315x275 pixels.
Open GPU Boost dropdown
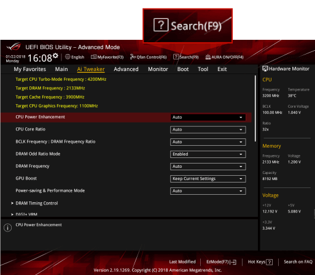[x=208, y=179]
